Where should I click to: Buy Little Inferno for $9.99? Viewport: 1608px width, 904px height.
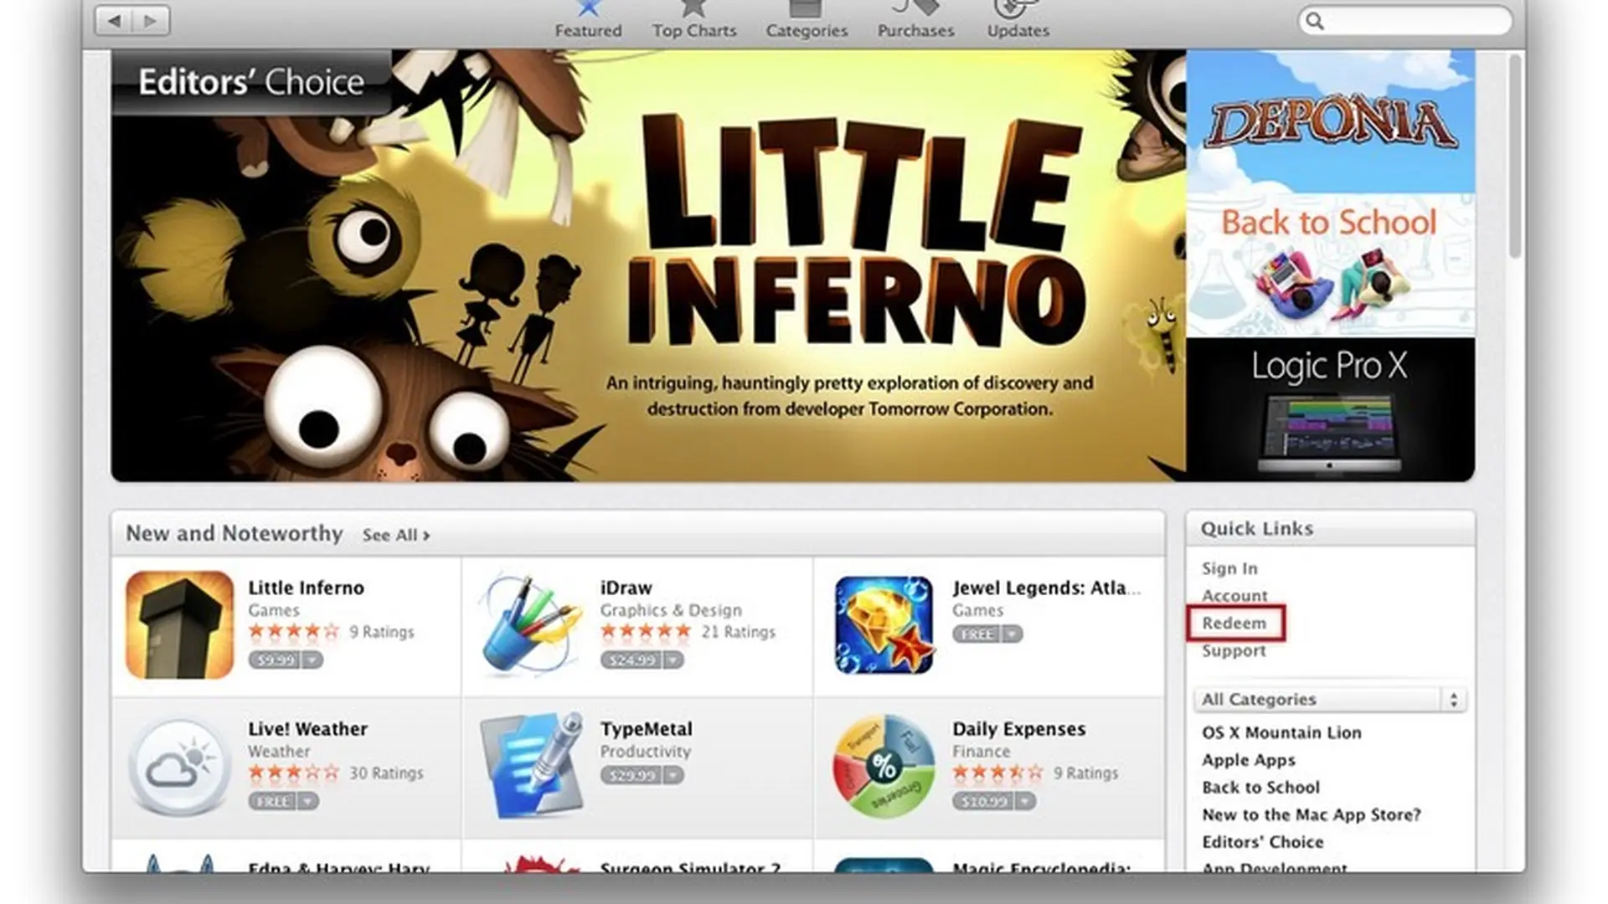click(x=276, y=660)
